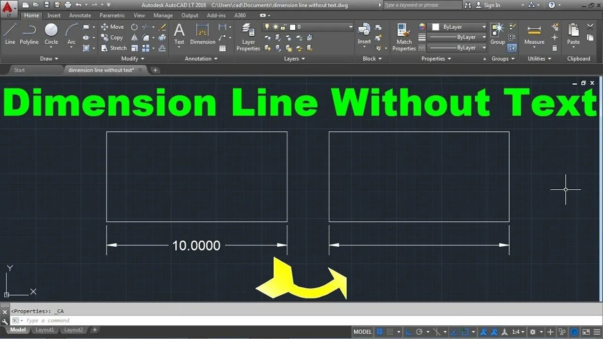Add a new drawing tab with plus

(x=155, y=70)
